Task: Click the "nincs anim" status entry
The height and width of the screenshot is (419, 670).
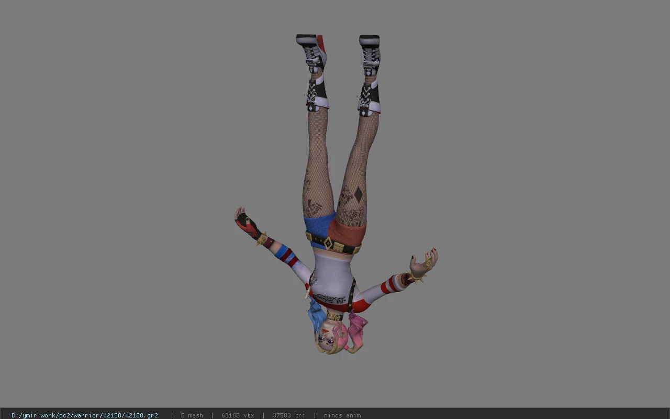Action: pyautogui.click(x=342, y=415)
